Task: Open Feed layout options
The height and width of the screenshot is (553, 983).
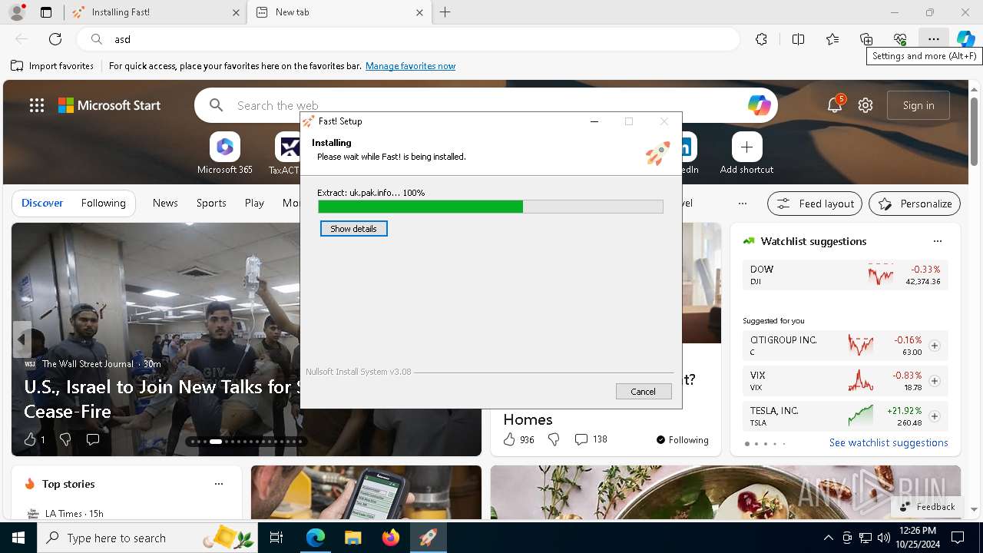Action: click(x=815, y=204)
